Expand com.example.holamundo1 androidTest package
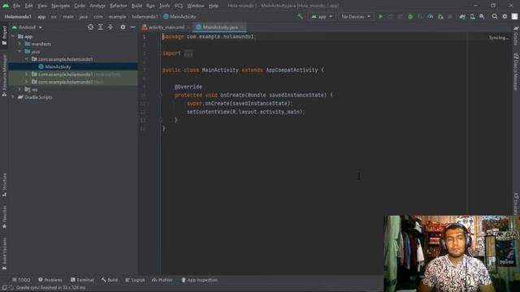Image resolution: width=520 pixels, height=292 pixels. pos(27,75)
